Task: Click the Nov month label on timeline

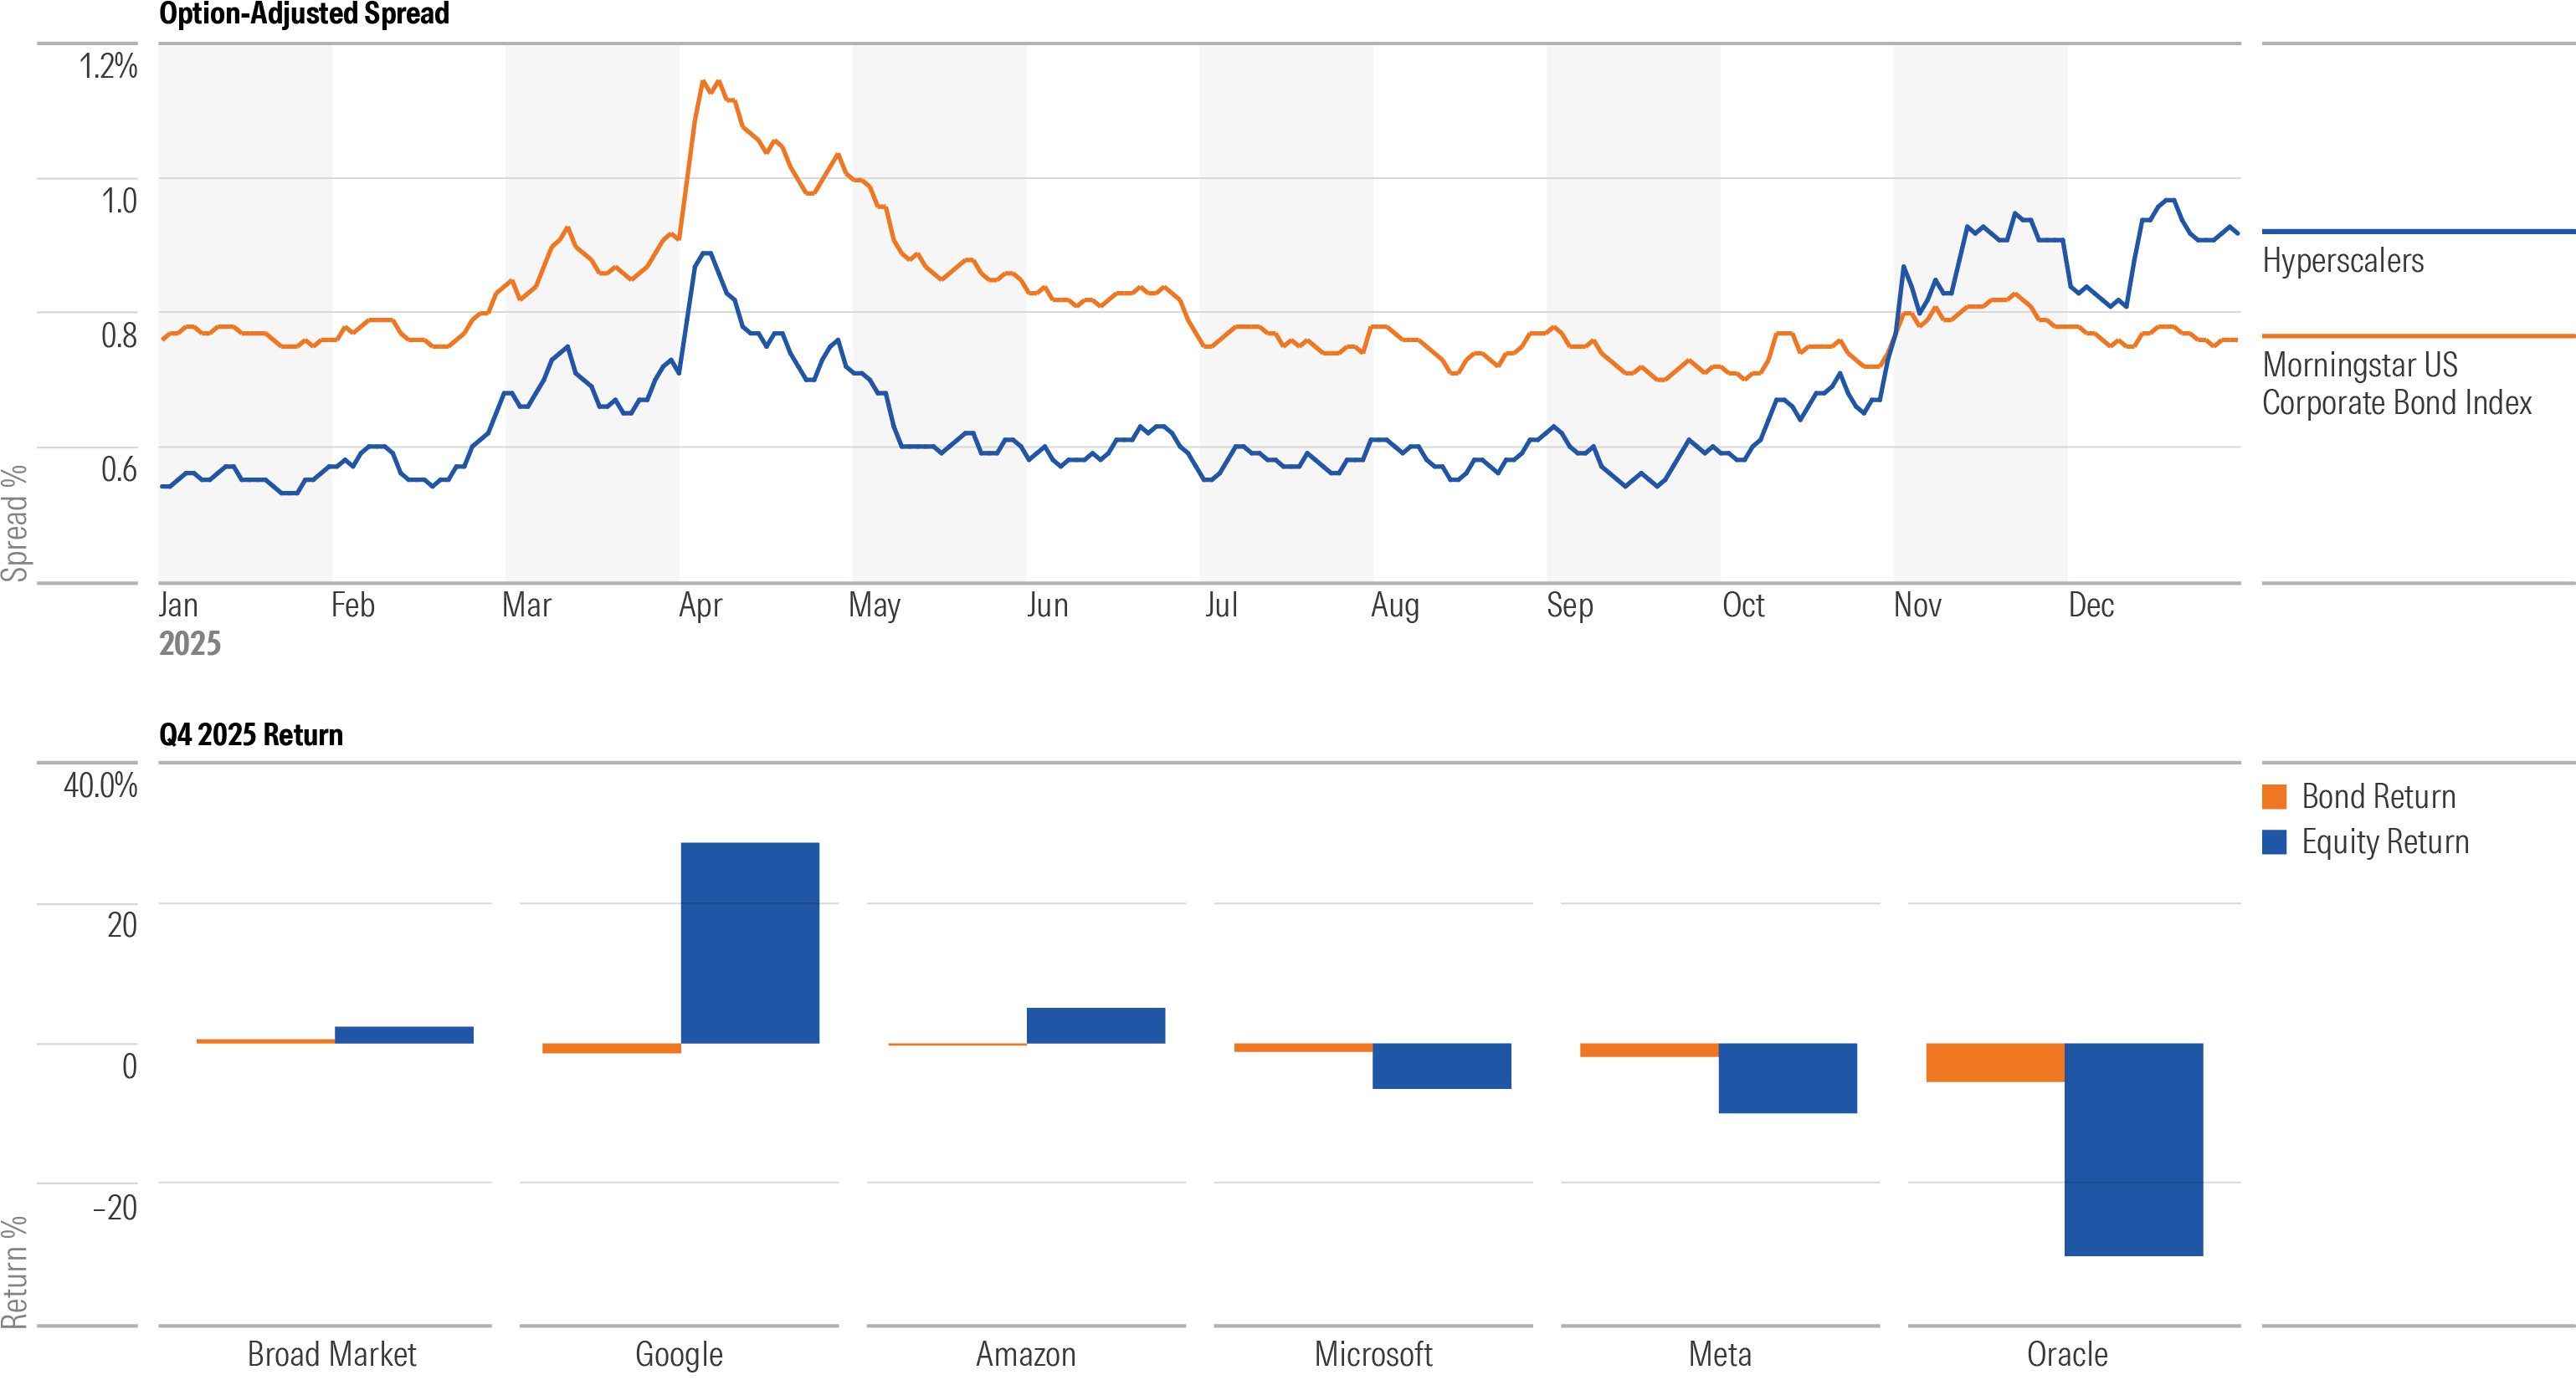Action: [1920, 605]
